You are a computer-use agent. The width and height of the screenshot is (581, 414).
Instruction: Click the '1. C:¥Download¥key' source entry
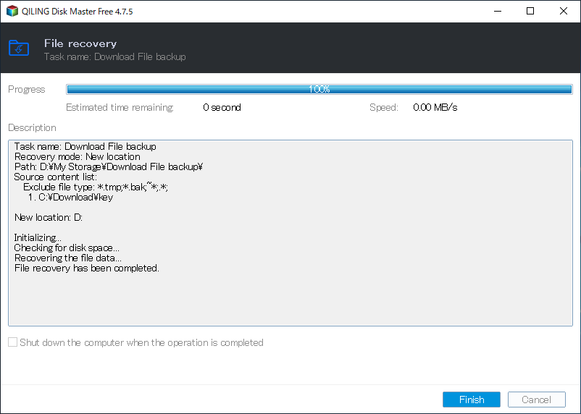[x=70, y=197]
